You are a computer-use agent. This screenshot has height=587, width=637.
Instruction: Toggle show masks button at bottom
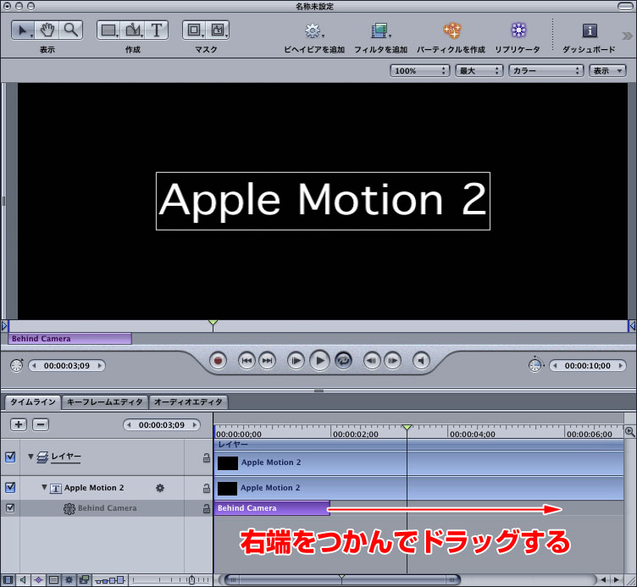53,579
